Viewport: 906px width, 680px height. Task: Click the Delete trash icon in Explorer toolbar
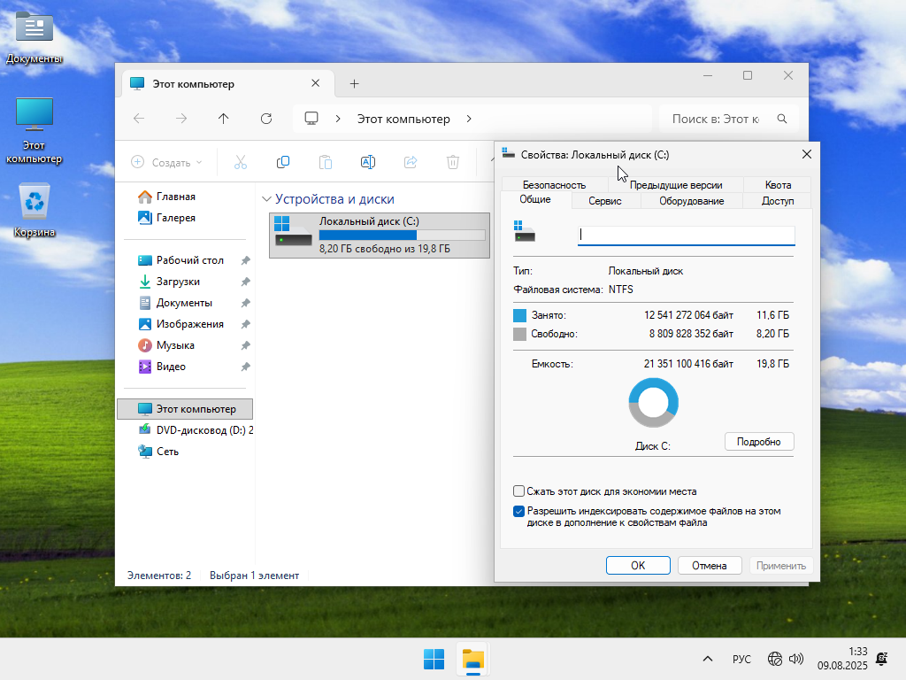tap(453, 163)
